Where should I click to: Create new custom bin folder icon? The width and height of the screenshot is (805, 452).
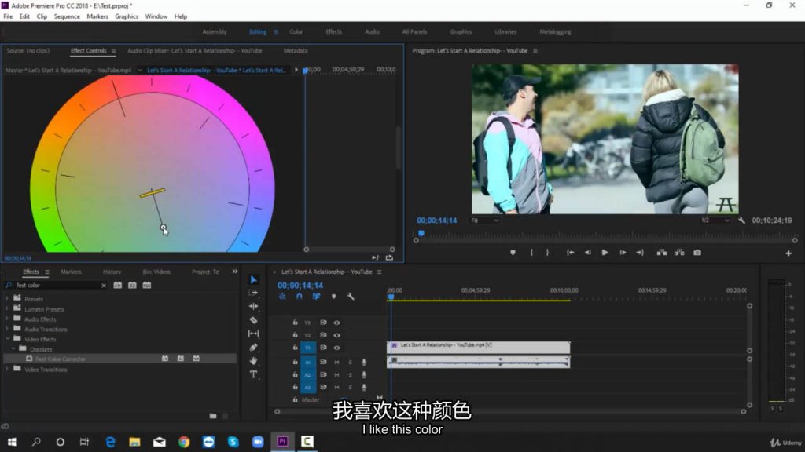coord(213,416)
